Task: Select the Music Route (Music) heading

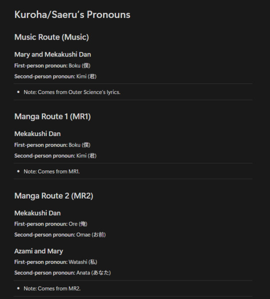Action: coord(51,37)
